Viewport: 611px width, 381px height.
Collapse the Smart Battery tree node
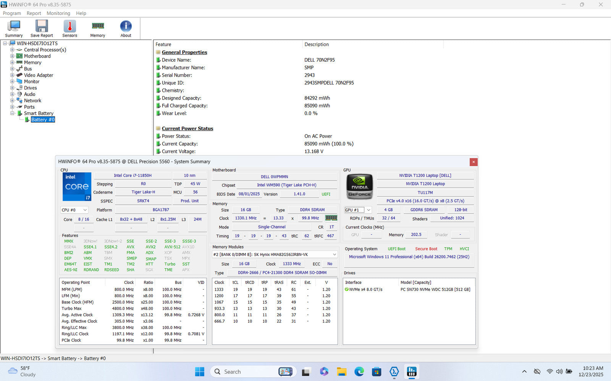pos(12,113)
